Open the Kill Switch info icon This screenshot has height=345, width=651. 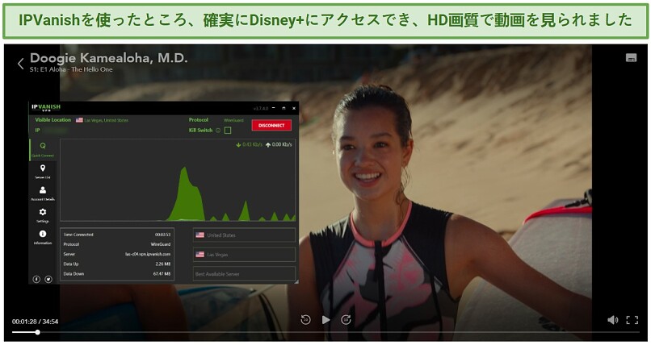(218, 130)
